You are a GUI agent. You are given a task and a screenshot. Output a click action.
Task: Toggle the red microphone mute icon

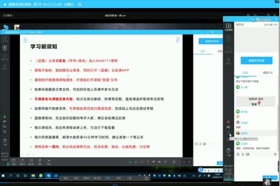coord(229,121)
